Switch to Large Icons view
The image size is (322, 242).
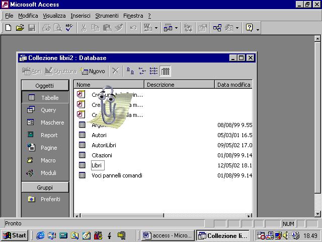130,71
